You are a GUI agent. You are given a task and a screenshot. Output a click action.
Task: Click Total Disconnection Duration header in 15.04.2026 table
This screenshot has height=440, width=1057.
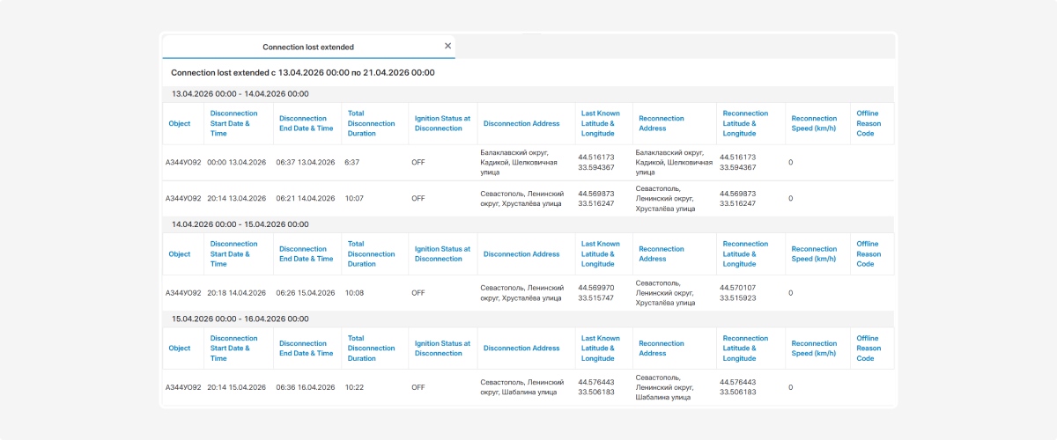(x=372, y=348)
